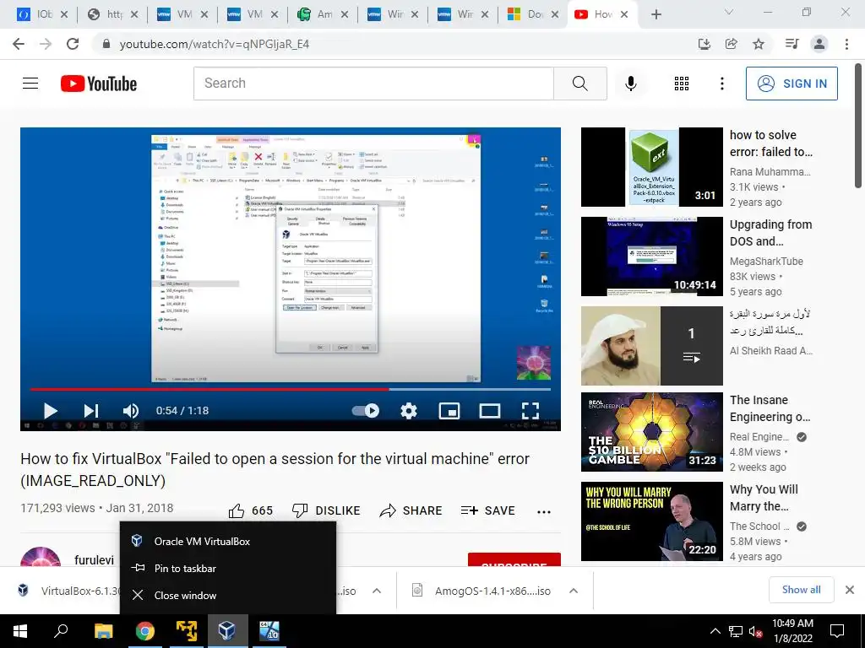
Task: Open YouTube settings three-dot menu
Action: click(x=721, y=84)
